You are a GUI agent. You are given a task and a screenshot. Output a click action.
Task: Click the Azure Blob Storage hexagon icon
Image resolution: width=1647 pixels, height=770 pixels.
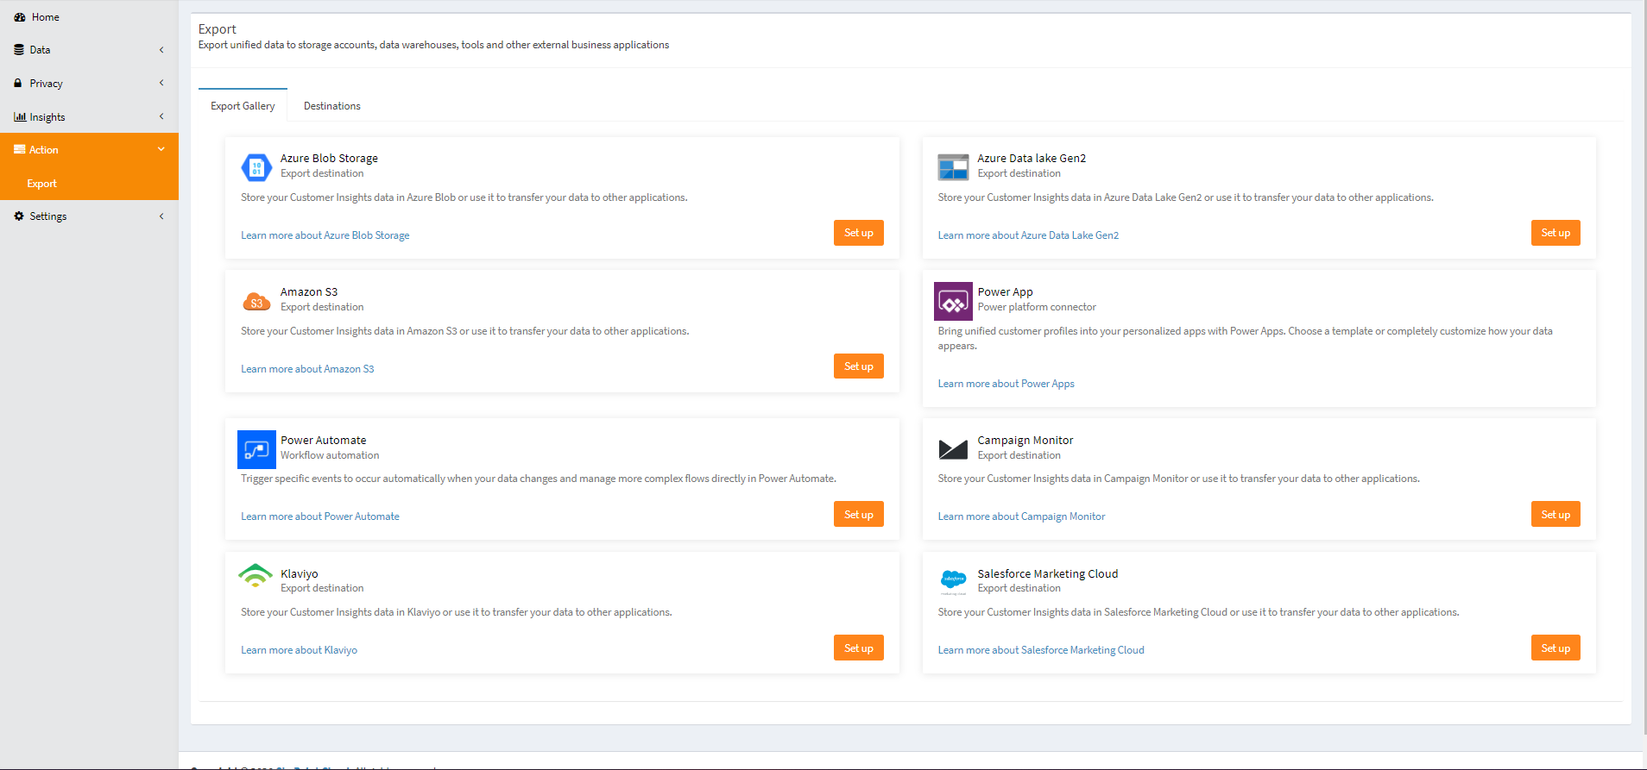(256, 166)
